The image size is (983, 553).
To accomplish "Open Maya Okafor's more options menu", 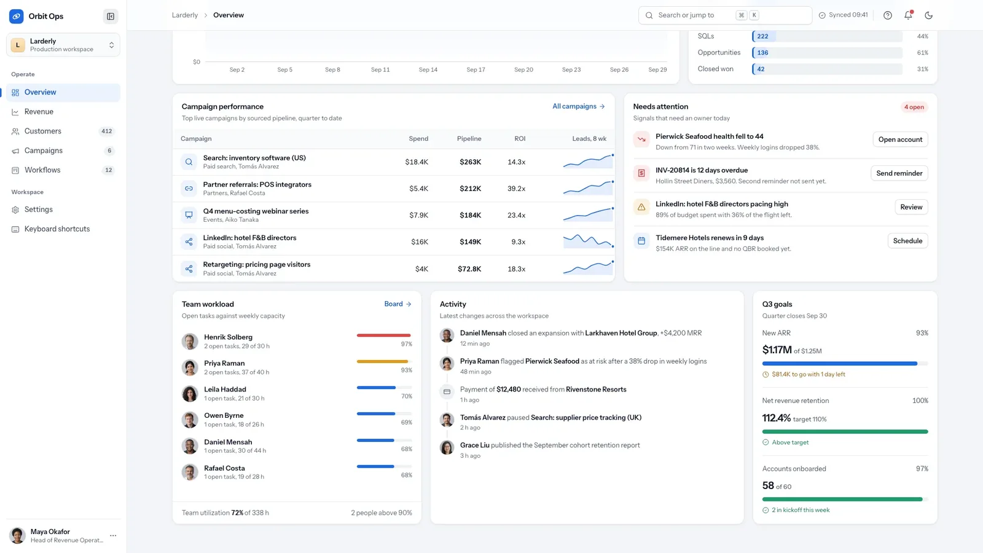I will coord(113,536).
